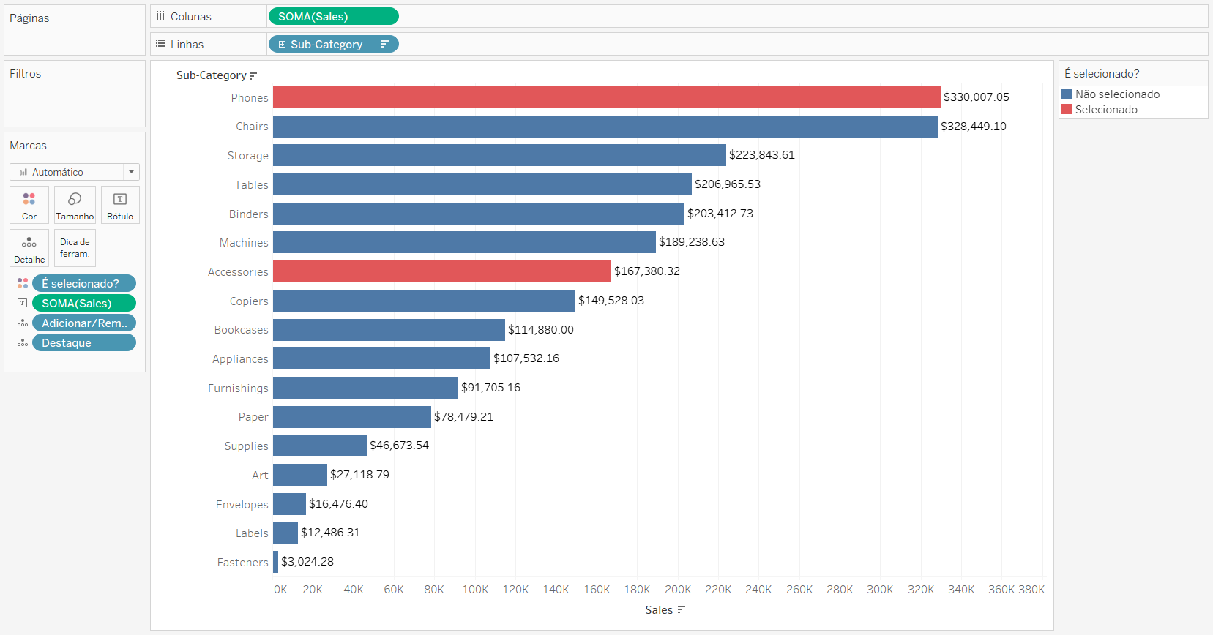The width and height of the screenshot is (1213, 635).
Task: Click label icon beside SOMA(Sales) marks pill
Action: point(23,303)
